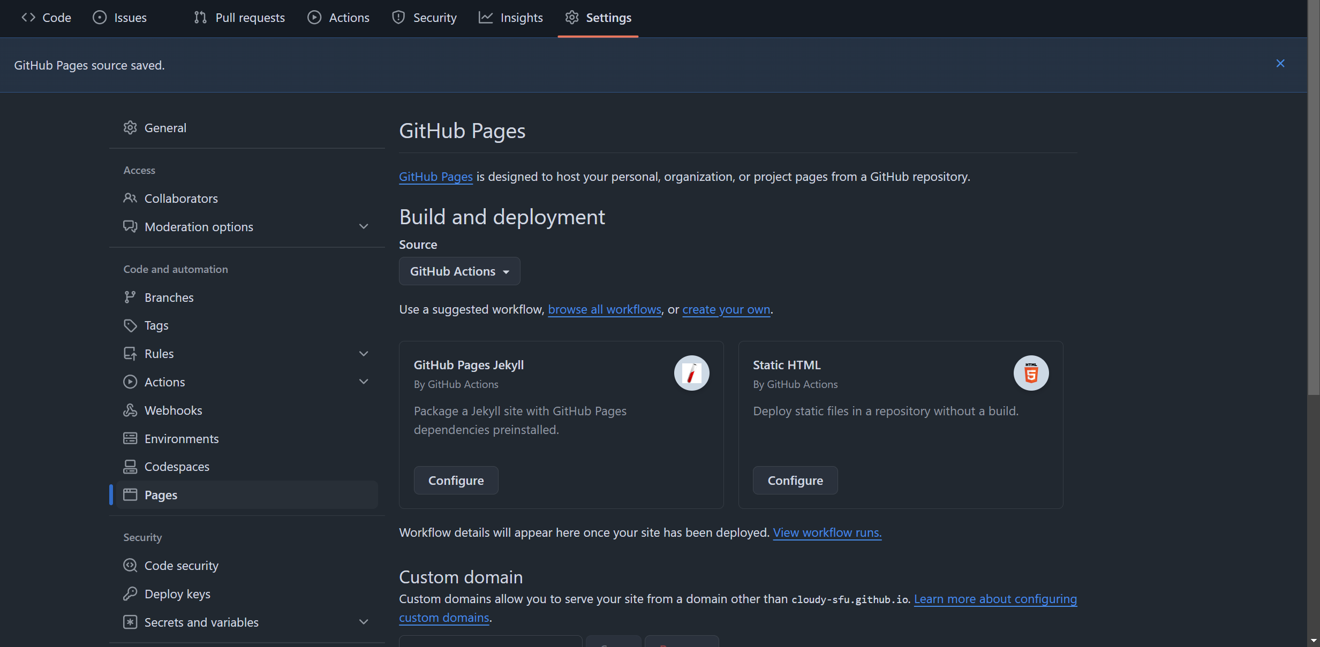1320x647 pixels.
Task: Click the Tags label icon
Action: click(130, 325)
